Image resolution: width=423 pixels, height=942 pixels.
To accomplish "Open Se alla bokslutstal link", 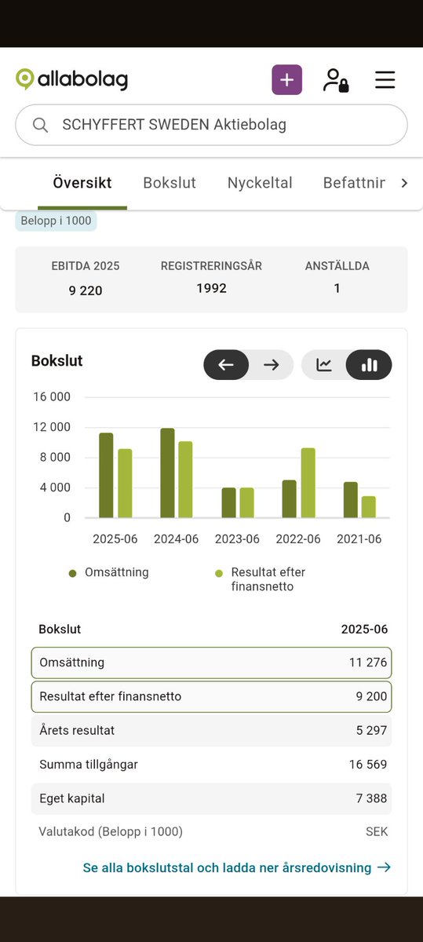I will click(x=237, y=867).
